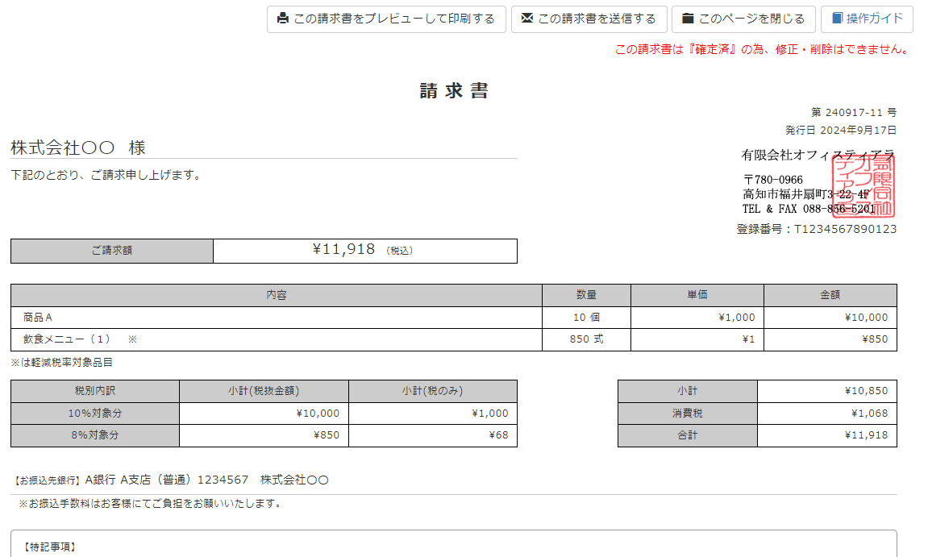Screen dimensions: 928x557
Task: Click the blue ※ mark beside 飲食メニュー
Action: [133, 339]
